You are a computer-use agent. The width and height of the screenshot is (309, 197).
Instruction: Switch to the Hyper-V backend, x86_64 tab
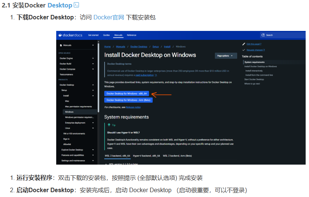(x=146, y=156)
